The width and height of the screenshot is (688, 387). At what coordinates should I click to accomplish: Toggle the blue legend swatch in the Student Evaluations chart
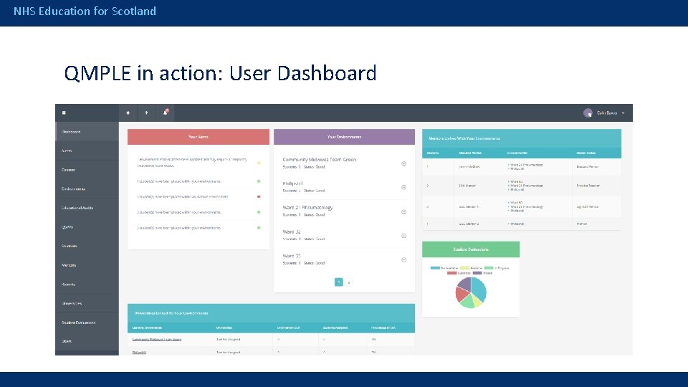point(435,267)
